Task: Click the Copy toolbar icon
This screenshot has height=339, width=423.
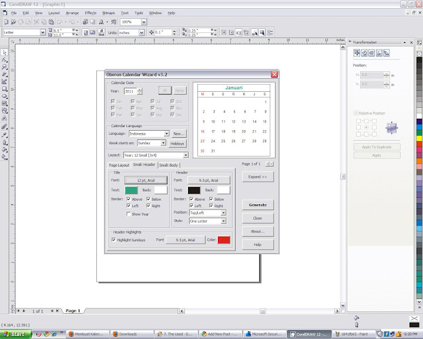Action: 44,22
